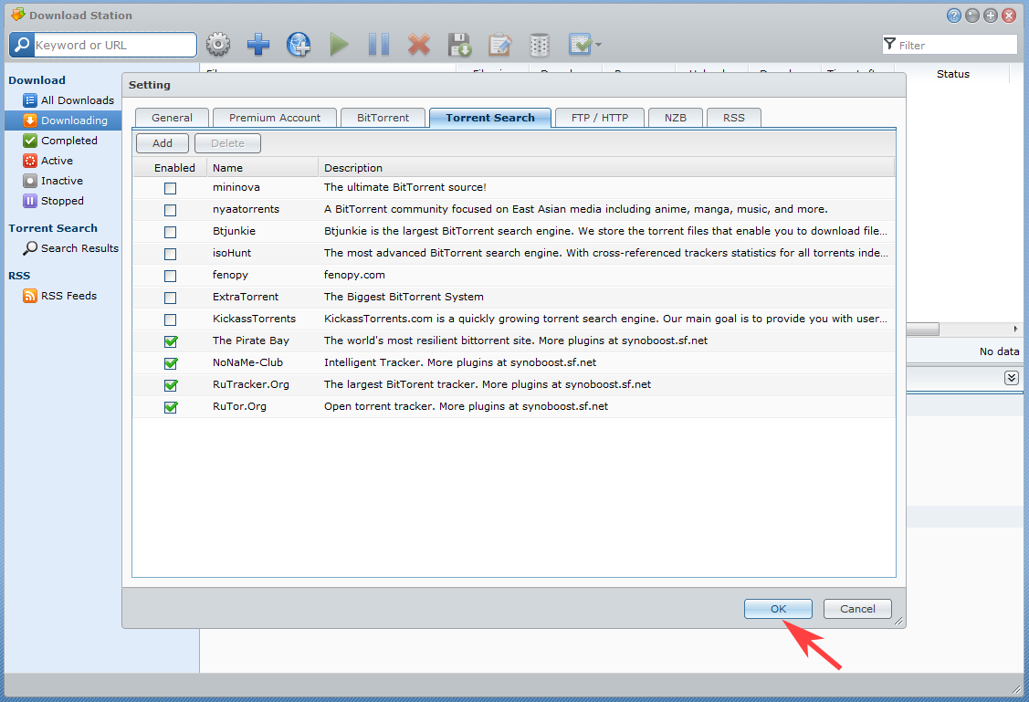
Task: Enable the ExtraTorrent checkbox
Action: pos(171,298)
